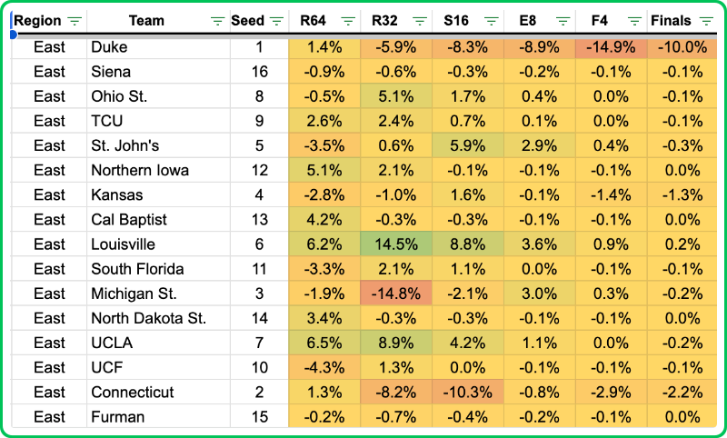
Task: Select the Team header cell
Action: tap(147, 21)
